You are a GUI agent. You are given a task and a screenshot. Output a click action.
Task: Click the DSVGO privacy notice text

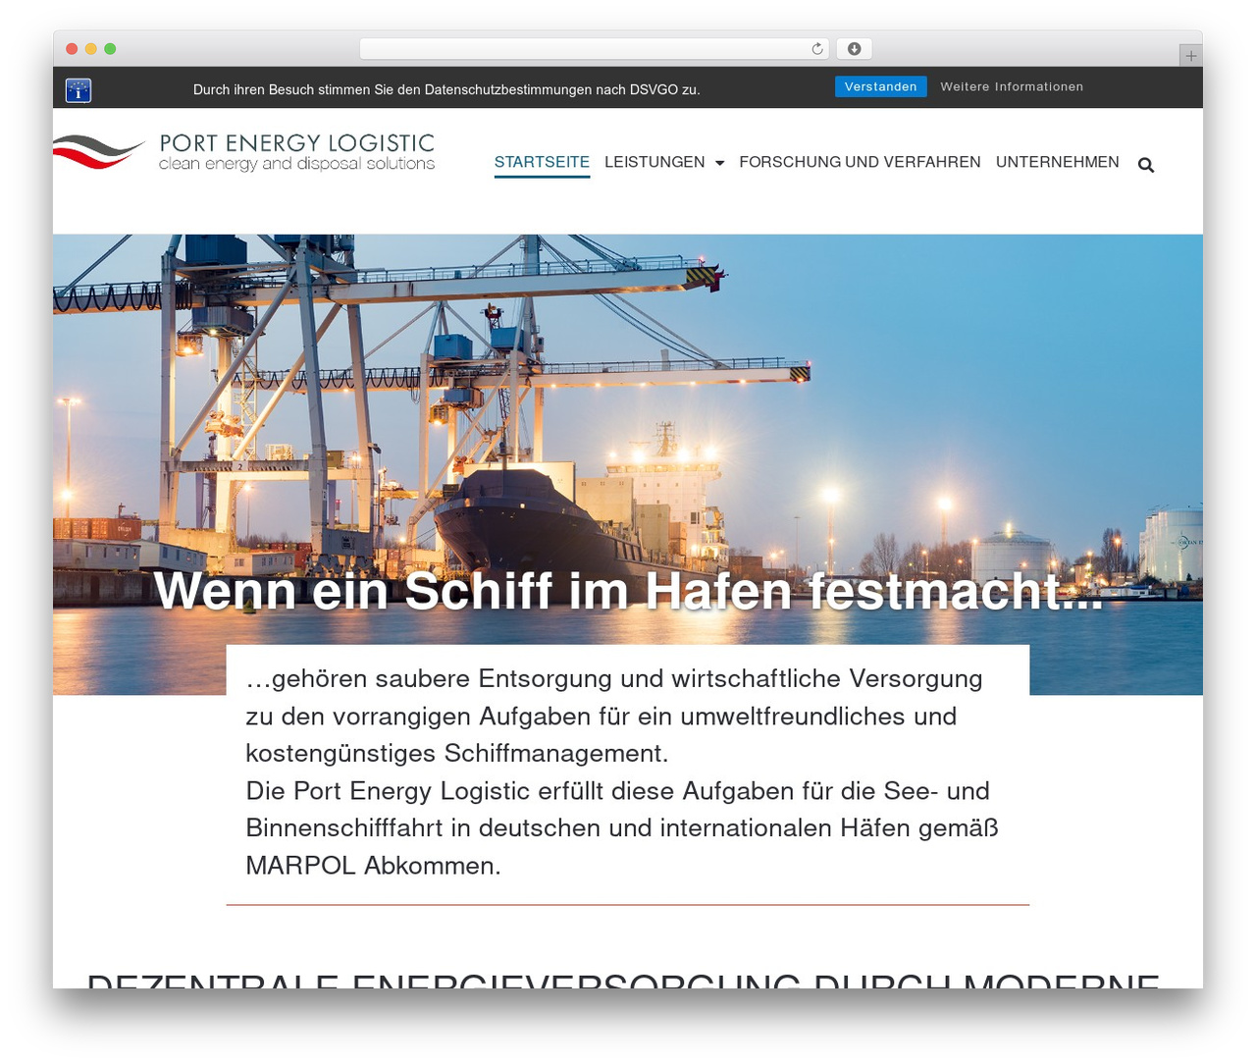tap(446, 89)
